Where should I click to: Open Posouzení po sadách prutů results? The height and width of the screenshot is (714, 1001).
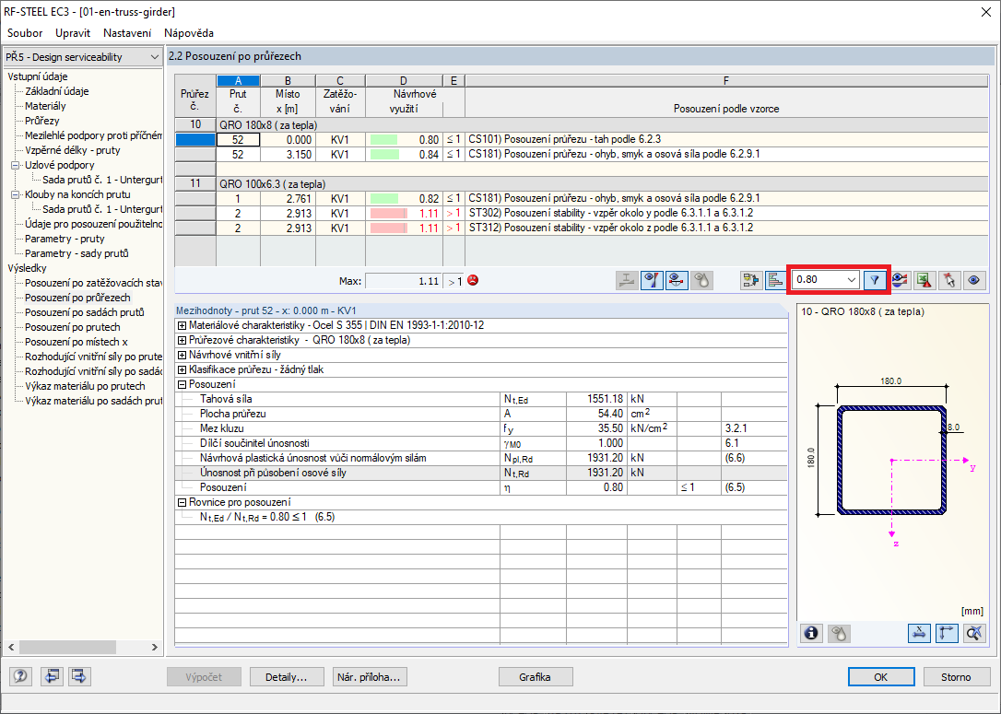point(84,312)
